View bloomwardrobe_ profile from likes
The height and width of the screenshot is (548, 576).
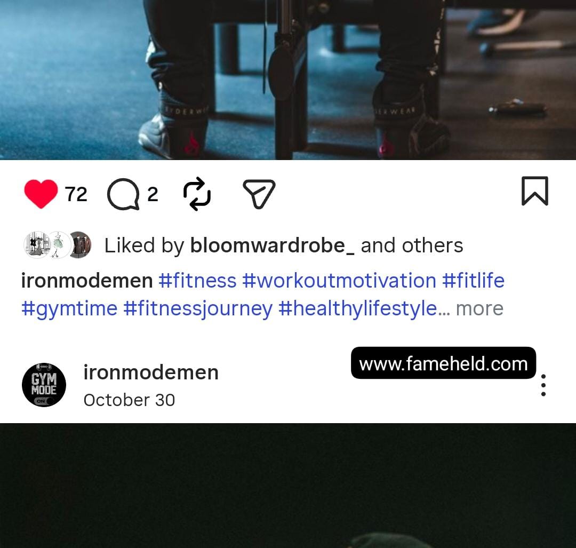click(272, 245)
